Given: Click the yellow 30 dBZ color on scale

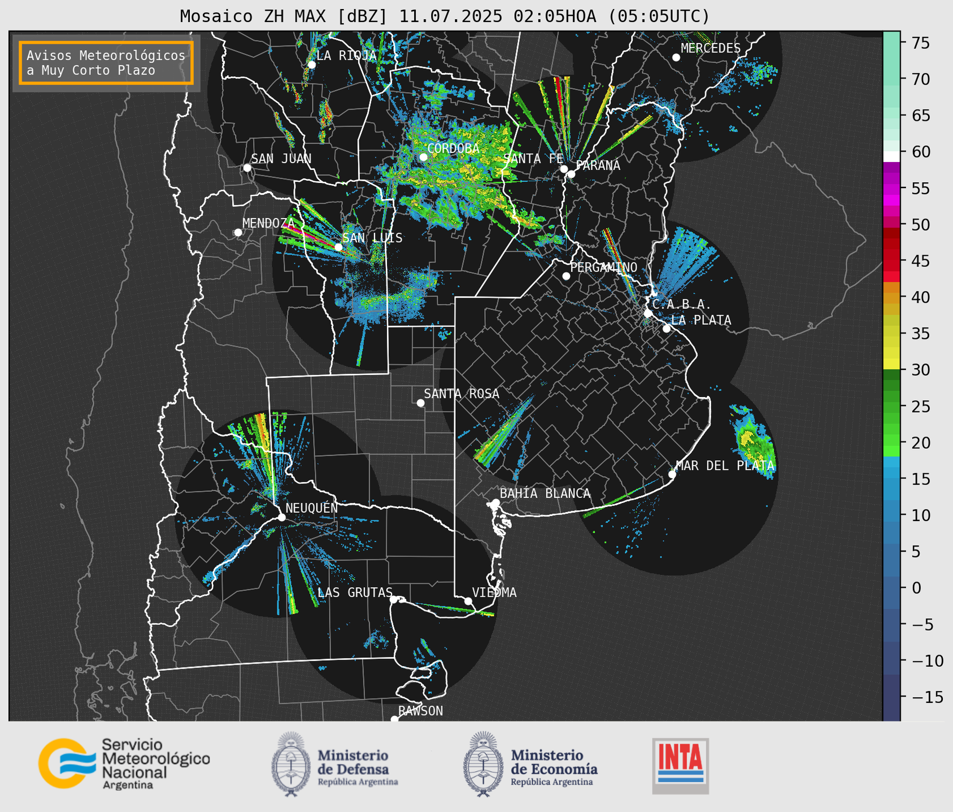Looking at the screenshot, I should tap(891, 365).
